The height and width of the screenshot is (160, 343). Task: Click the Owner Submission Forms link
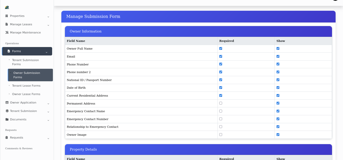[x=27, y=75]
